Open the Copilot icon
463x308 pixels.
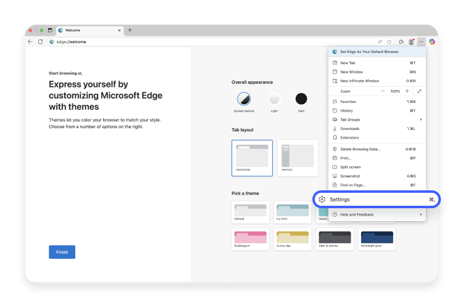point(432,42)
